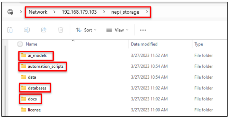The image size is (229, 119).
Task: Go to the 192.168.179.103 breadcrumb
Action: (x=79, y=12)
